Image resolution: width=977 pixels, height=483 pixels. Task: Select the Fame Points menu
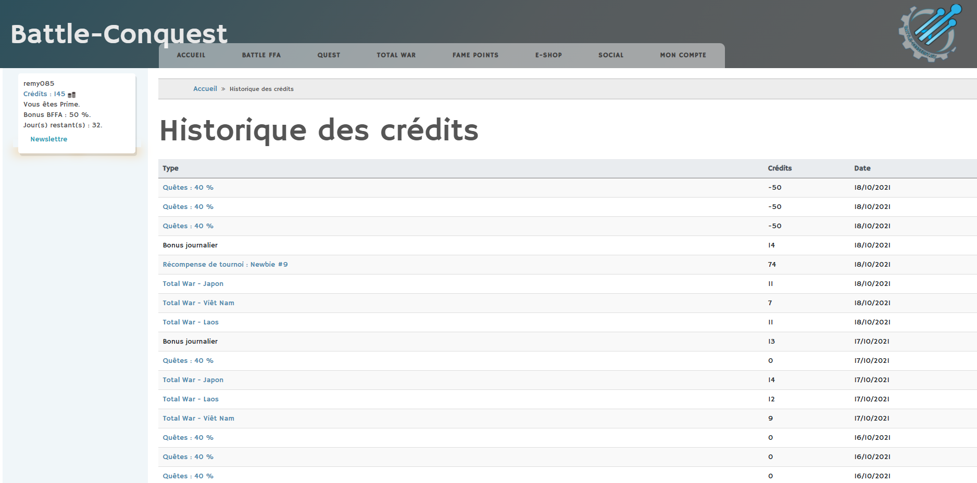tap(475, 55)
